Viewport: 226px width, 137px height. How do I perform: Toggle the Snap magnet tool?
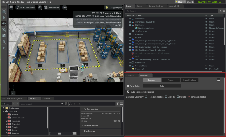(4, 42)
